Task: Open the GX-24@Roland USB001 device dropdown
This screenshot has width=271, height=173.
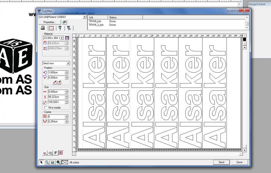Action: tap(84, 17)
